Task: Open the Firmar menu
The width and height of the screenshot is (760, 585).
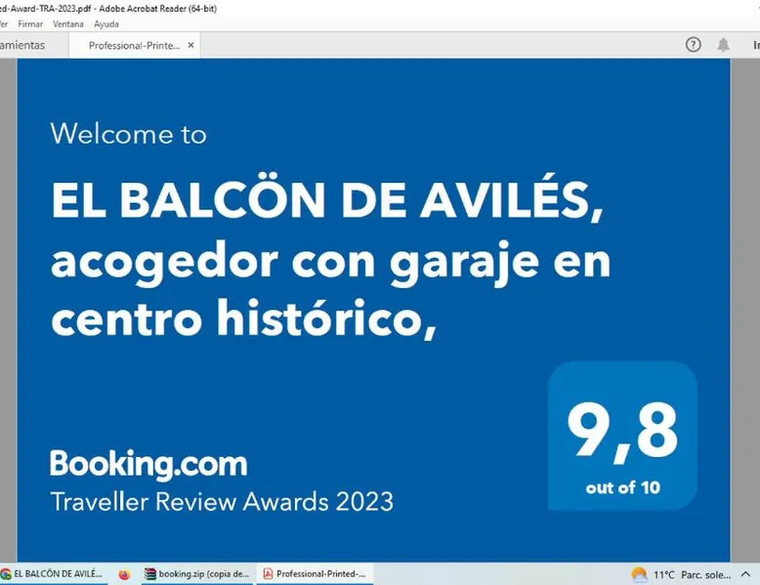Action: 30,23
